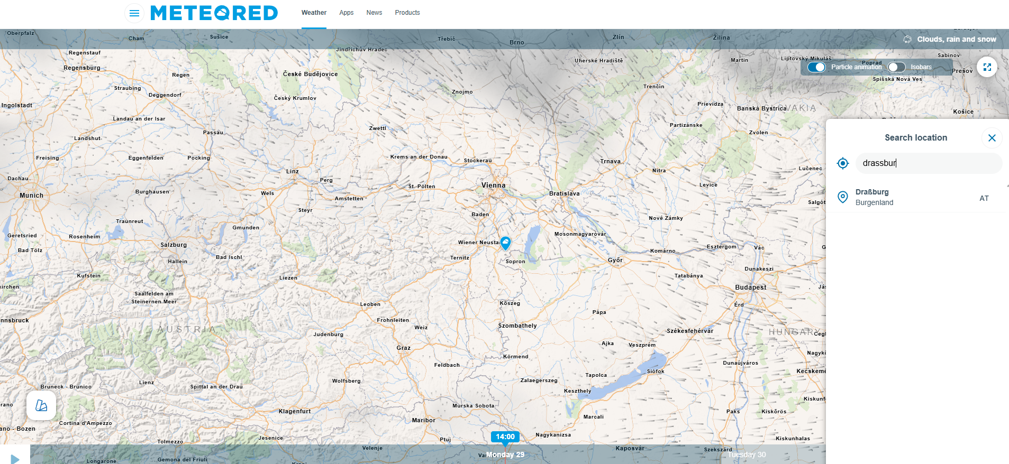This screenshot has height=464, width=1009.
Task: Click the 14:00 timeline marker
Action: coord(505,437)
